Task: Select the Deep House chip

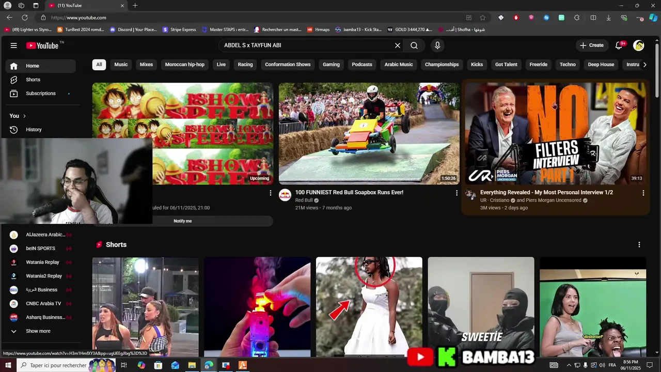Action: (x=601, y=65)
